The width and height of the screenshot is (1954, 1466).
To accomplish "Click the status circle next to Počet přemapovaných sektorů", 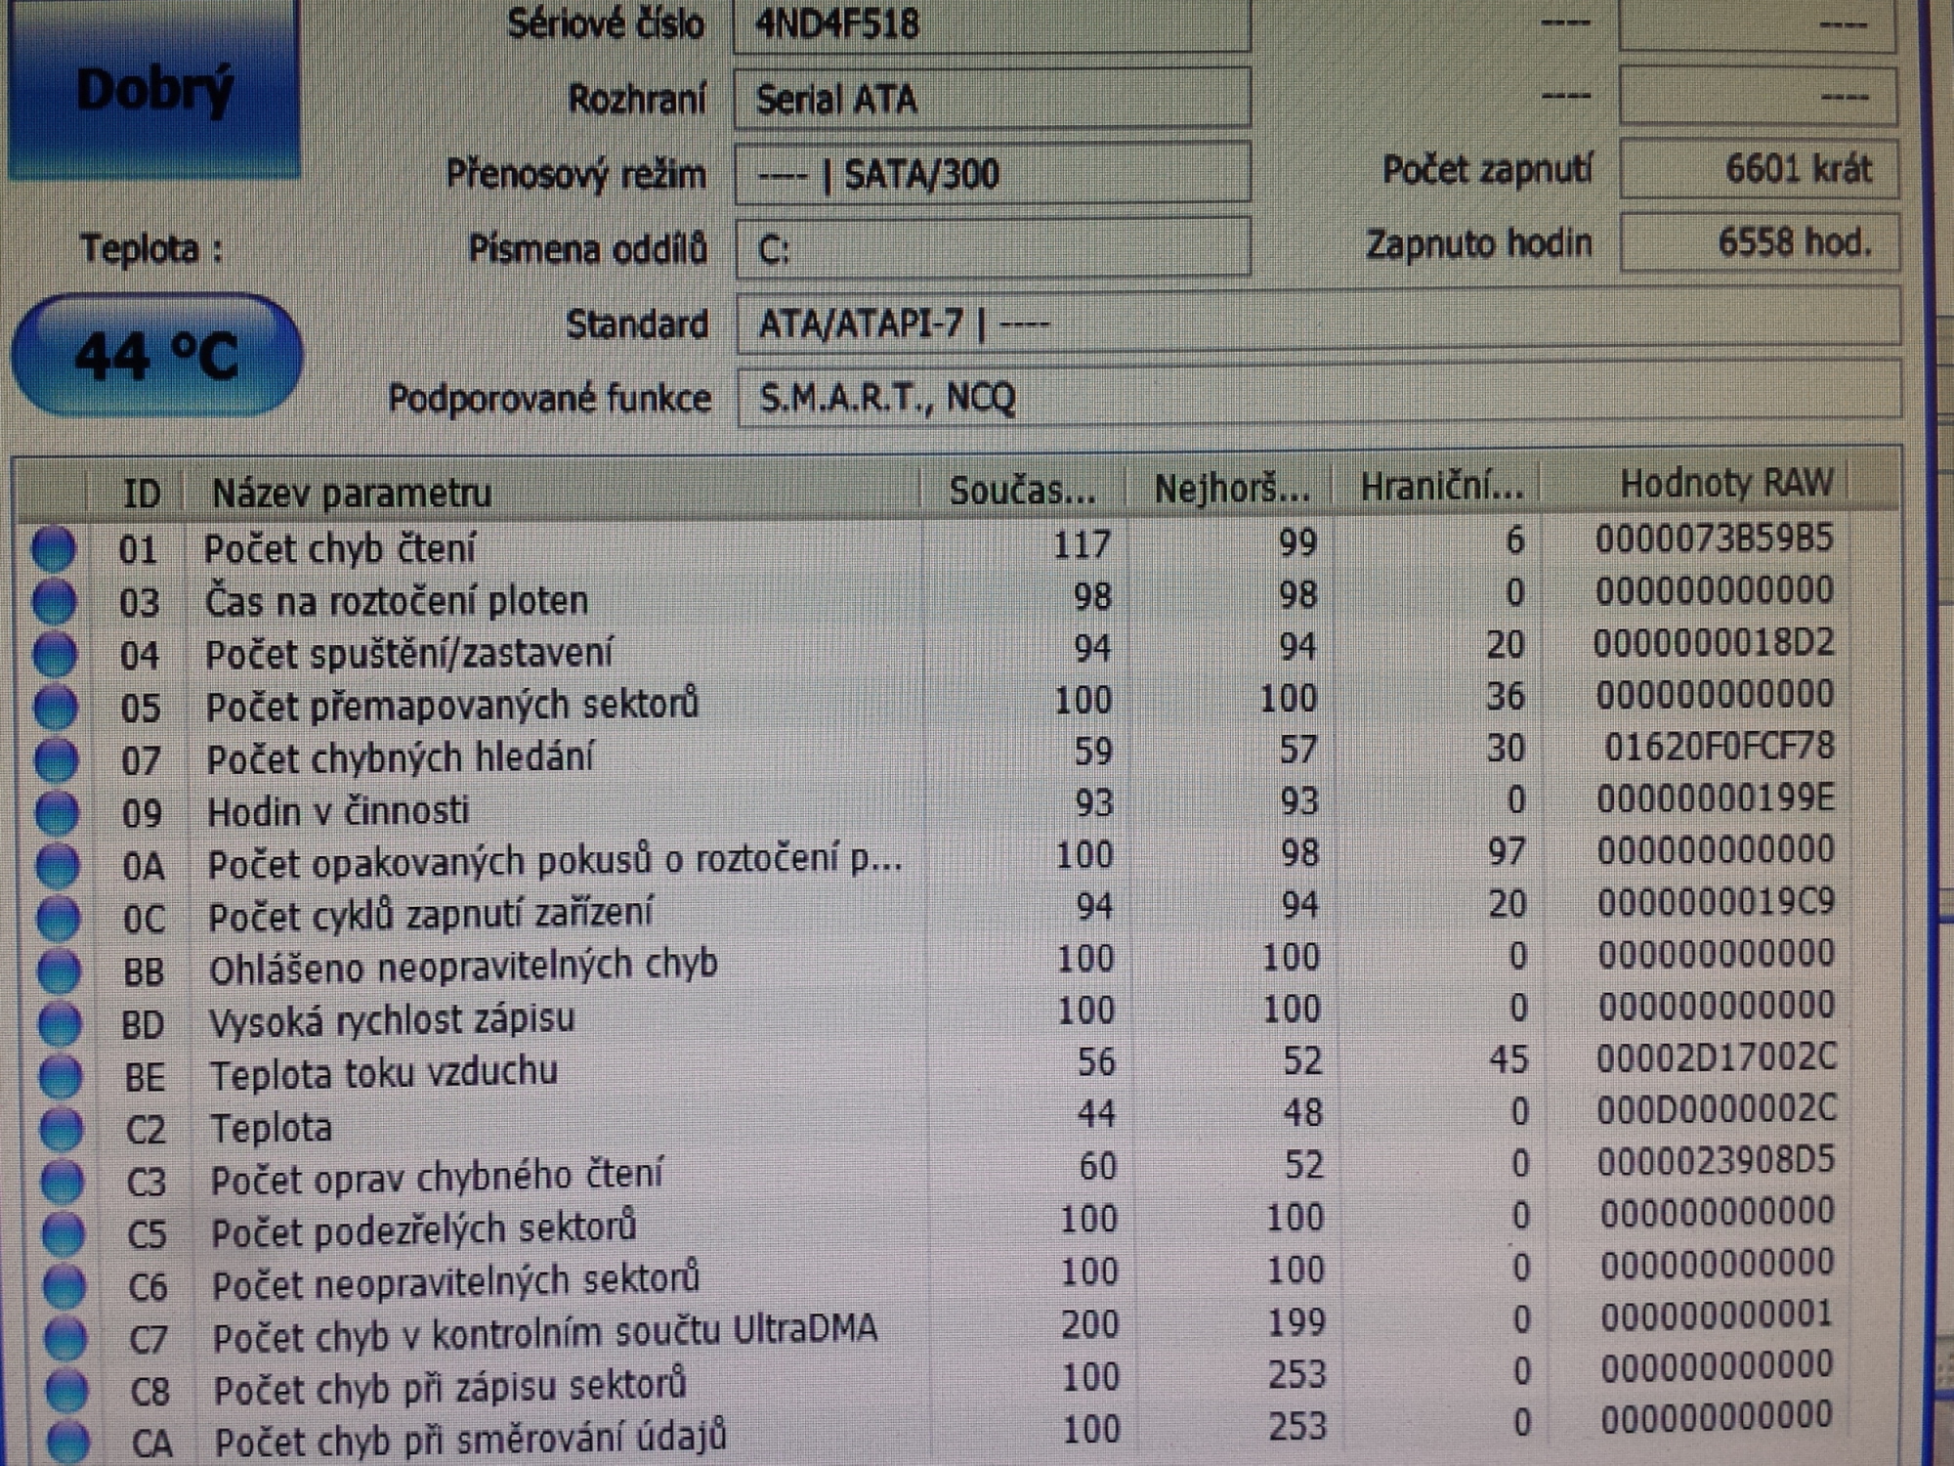I will 56,707.
